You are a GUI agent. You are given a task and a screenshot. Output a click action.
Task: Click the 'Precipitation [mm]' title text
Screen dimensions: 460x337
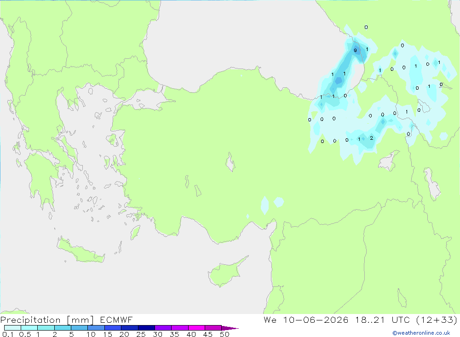[47, 320]
